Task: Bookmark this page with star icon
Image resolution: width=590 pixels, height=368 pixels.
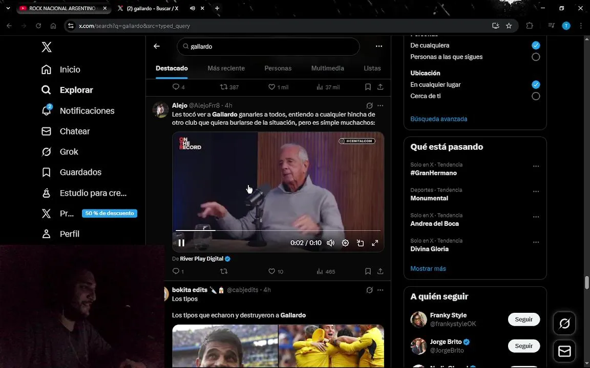Action: (509, 26)
